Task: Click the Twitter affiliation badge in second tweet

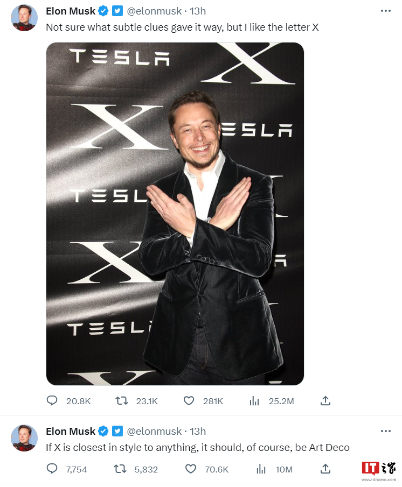Action: tap(117, 432)
